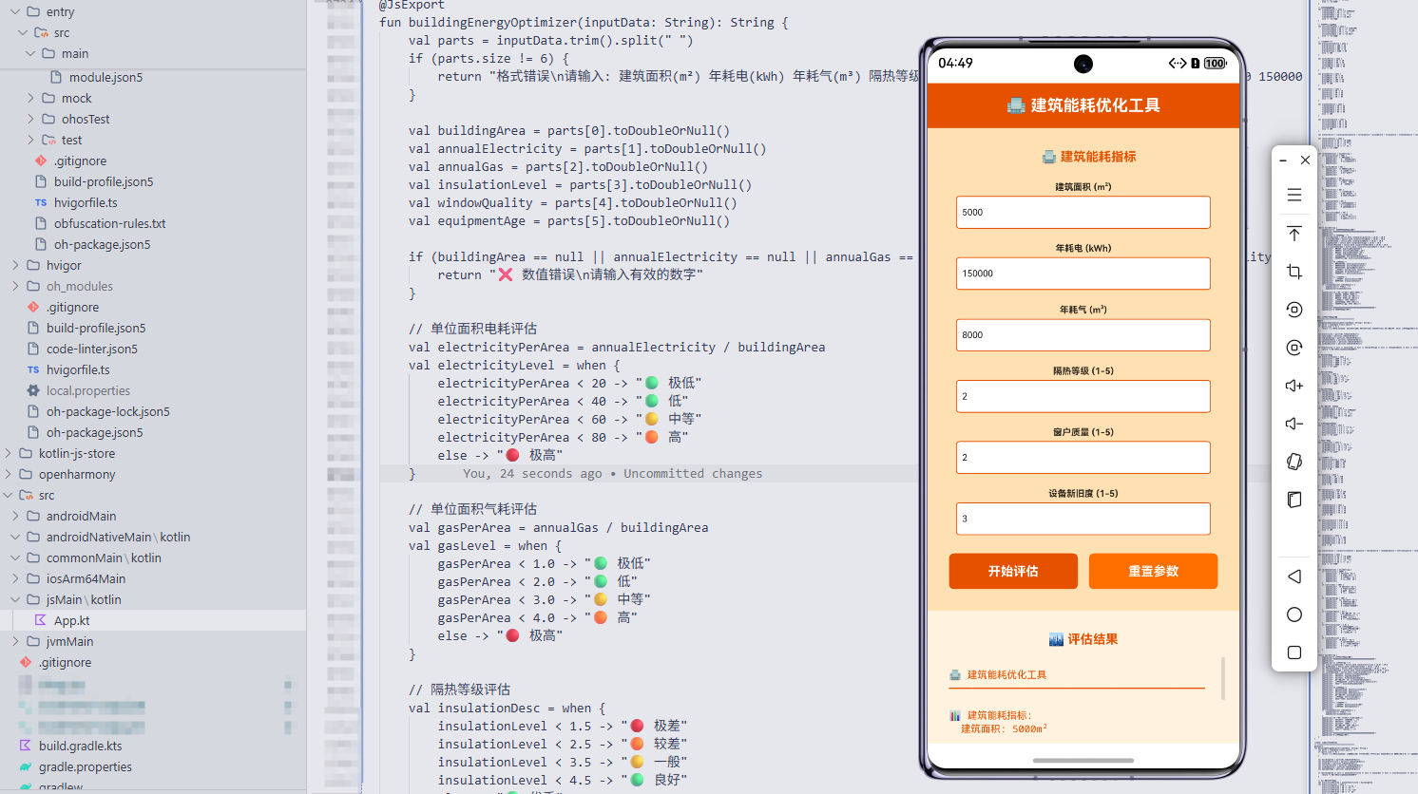1418x794 pixels.
Task: Tap the 重置参数 button
Action: coord(1153,571)
